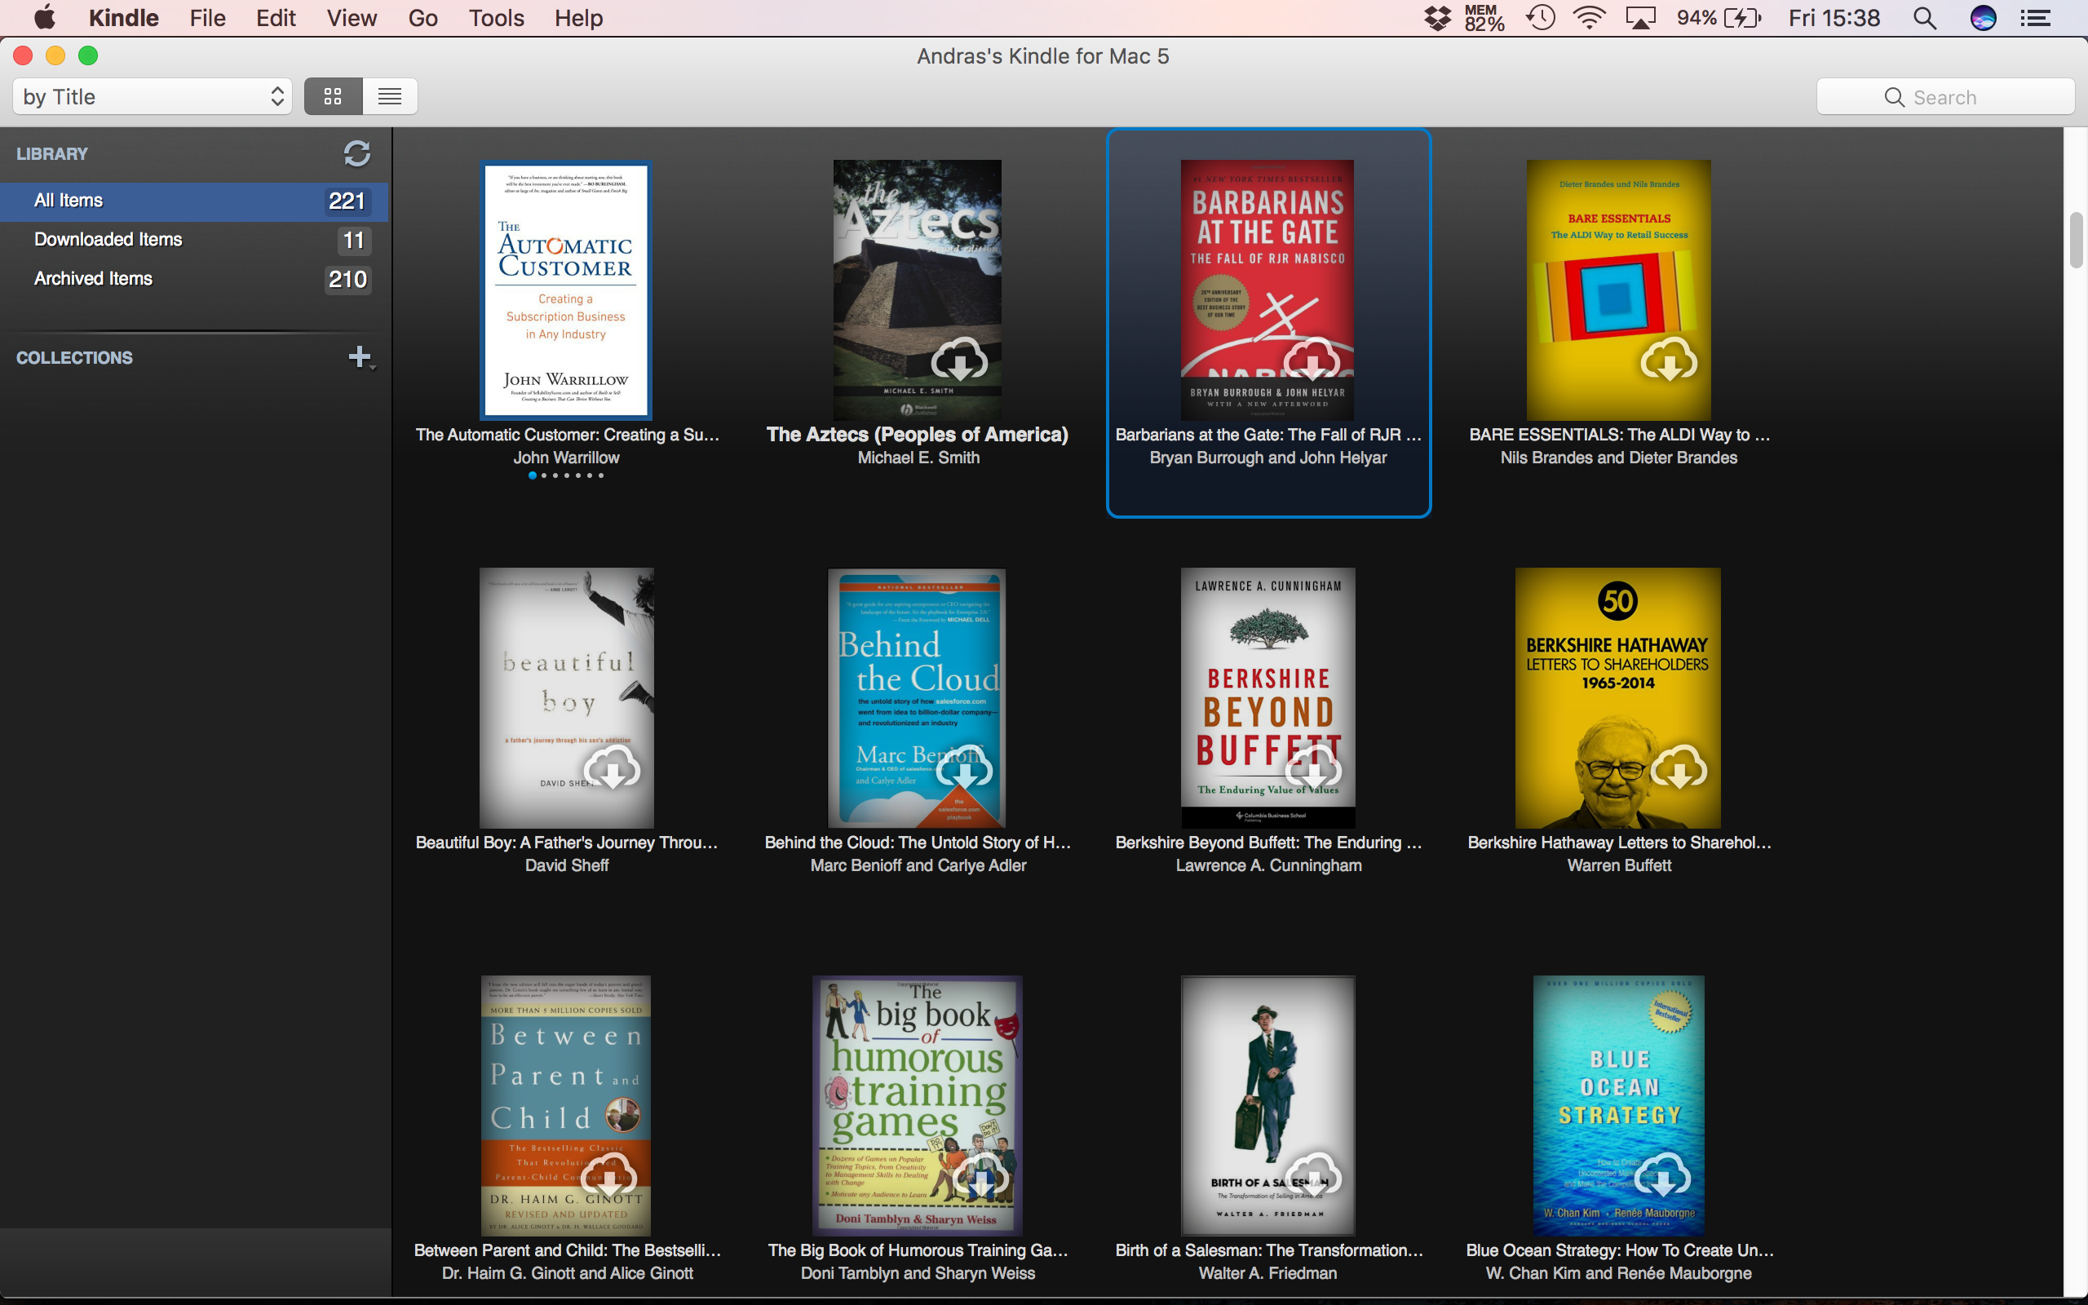Select Berkshire Hathaway Letters cover
This screenshot has height=1305, width=2088.
point(1617,697)
